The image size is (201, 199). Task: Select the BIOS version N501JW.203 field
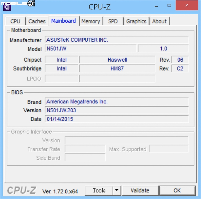pyautogui.click(x=117, y=110)
